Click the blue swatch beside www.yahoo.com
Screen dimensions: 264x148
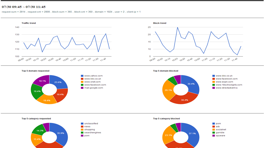82,76
